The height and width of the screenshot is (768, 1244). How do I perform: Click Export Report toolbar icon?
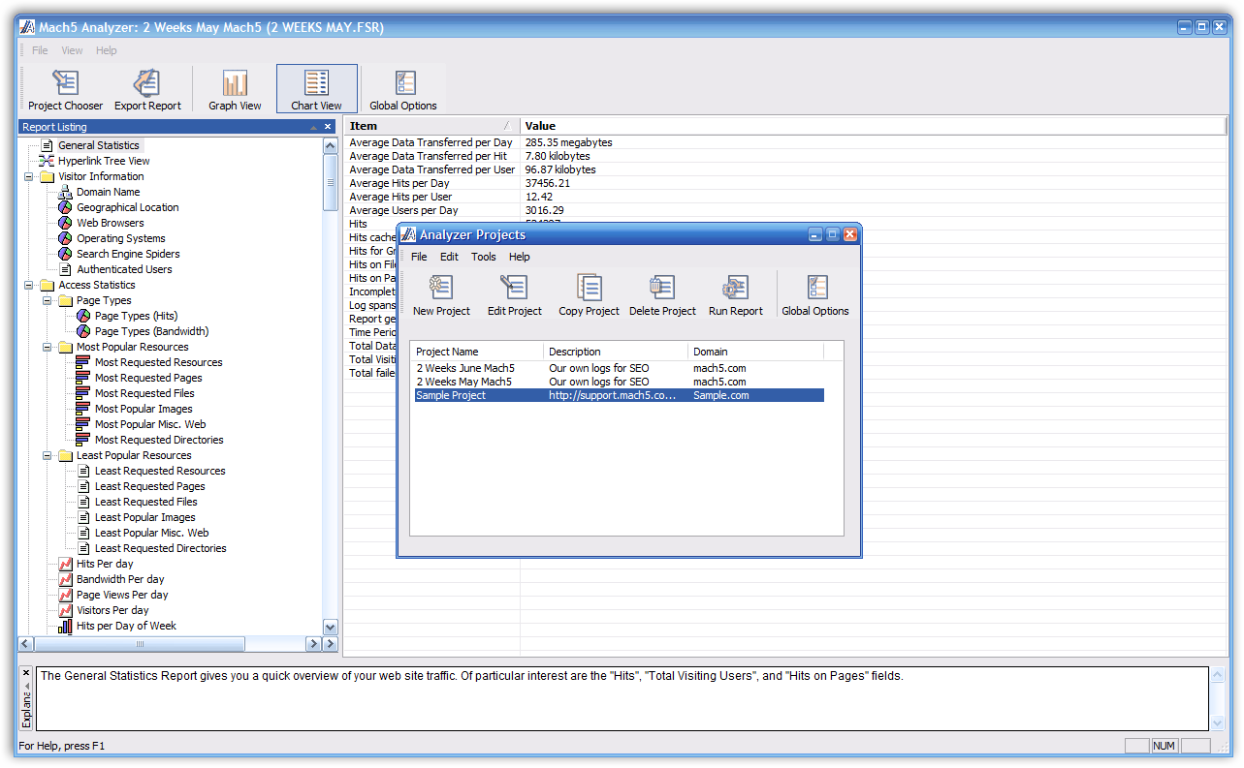click(x=147, y=89)
